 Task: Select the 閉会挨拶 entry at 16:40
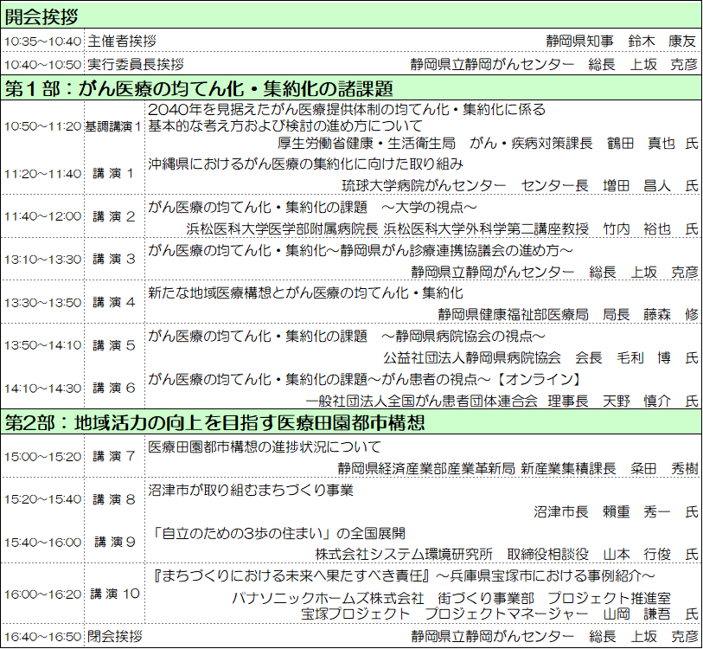click(x=115, y=637)
